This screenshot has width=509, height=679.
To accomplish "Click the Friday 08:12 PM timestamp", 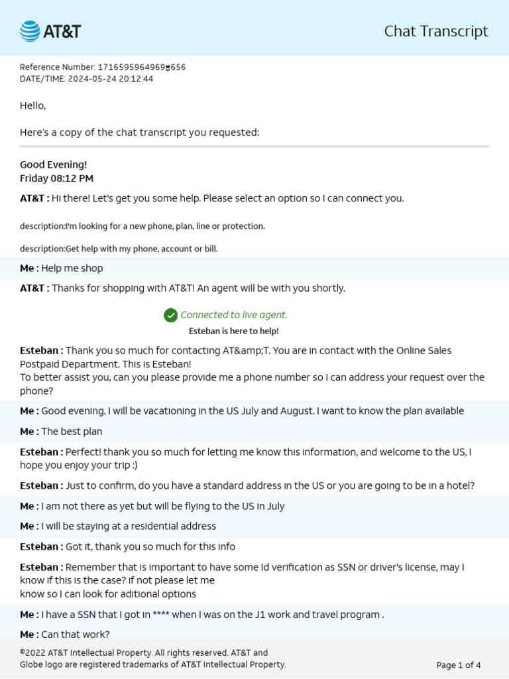I will click(56, 178).
